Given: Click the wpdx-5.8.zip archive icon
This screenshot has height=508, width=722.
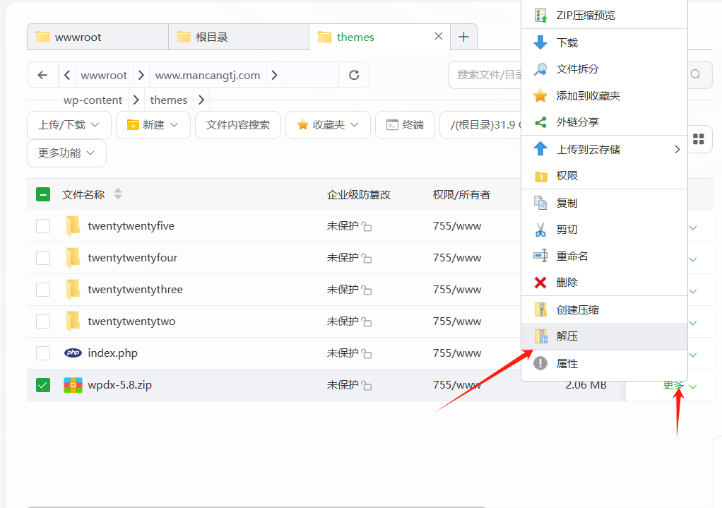Looking at the screenshot, I should point(73,385).
